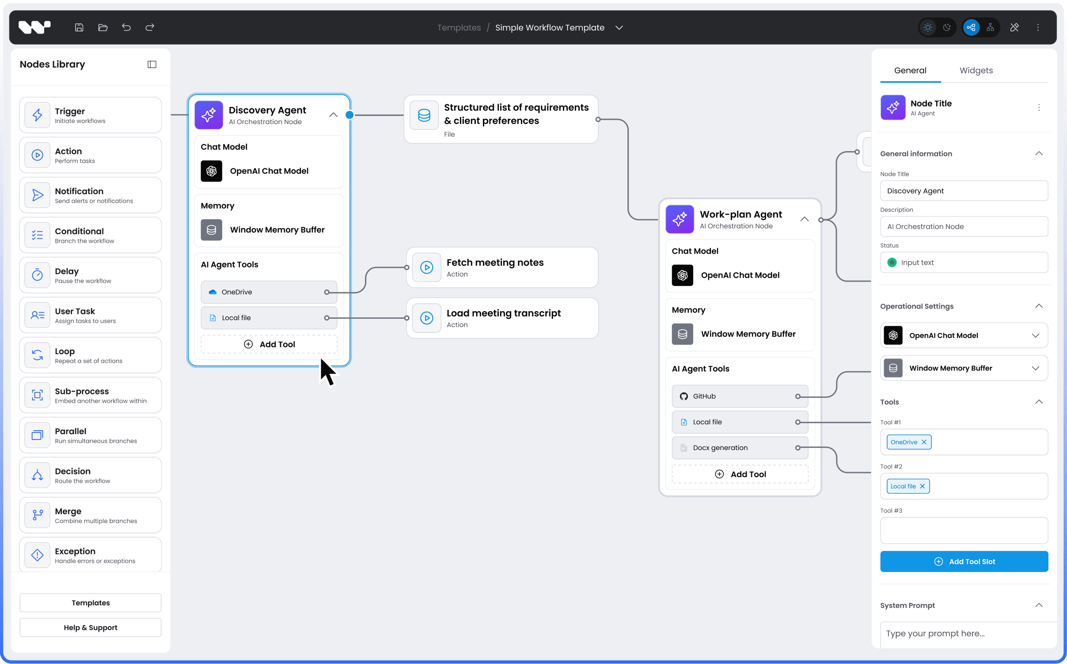This screenshot has width=1067, height=664.
Task: Click the eraser tool in the top toolbar
Action: (x=1014, y=27)
